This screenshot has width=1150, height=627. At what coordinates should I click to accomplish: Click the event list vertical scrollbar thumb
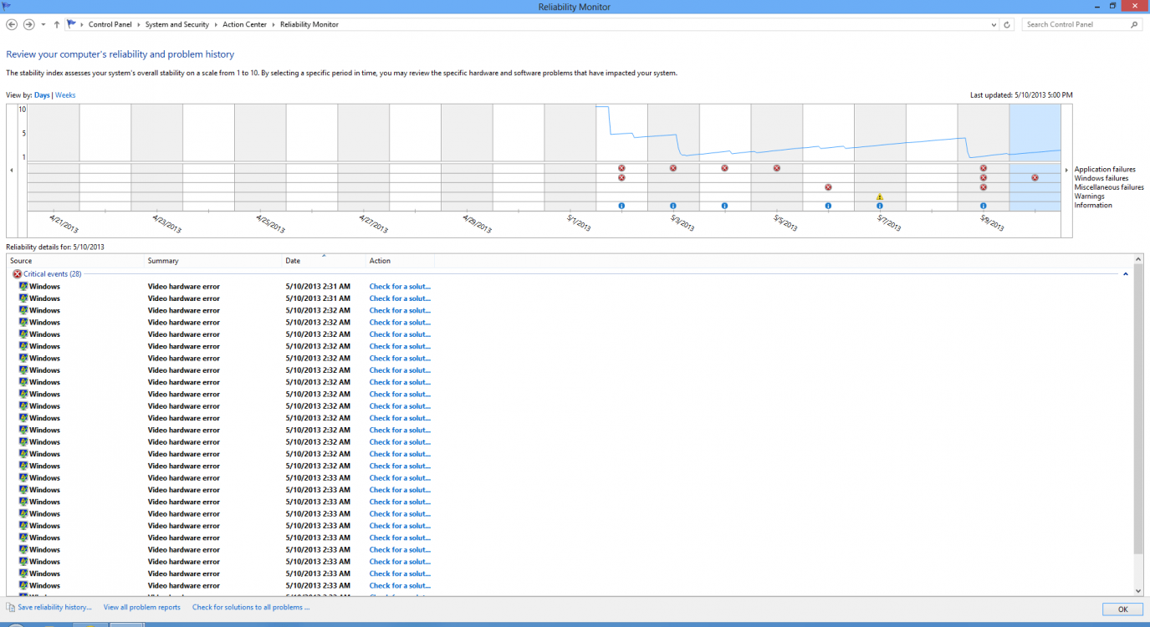click(x=1138, y=409)
